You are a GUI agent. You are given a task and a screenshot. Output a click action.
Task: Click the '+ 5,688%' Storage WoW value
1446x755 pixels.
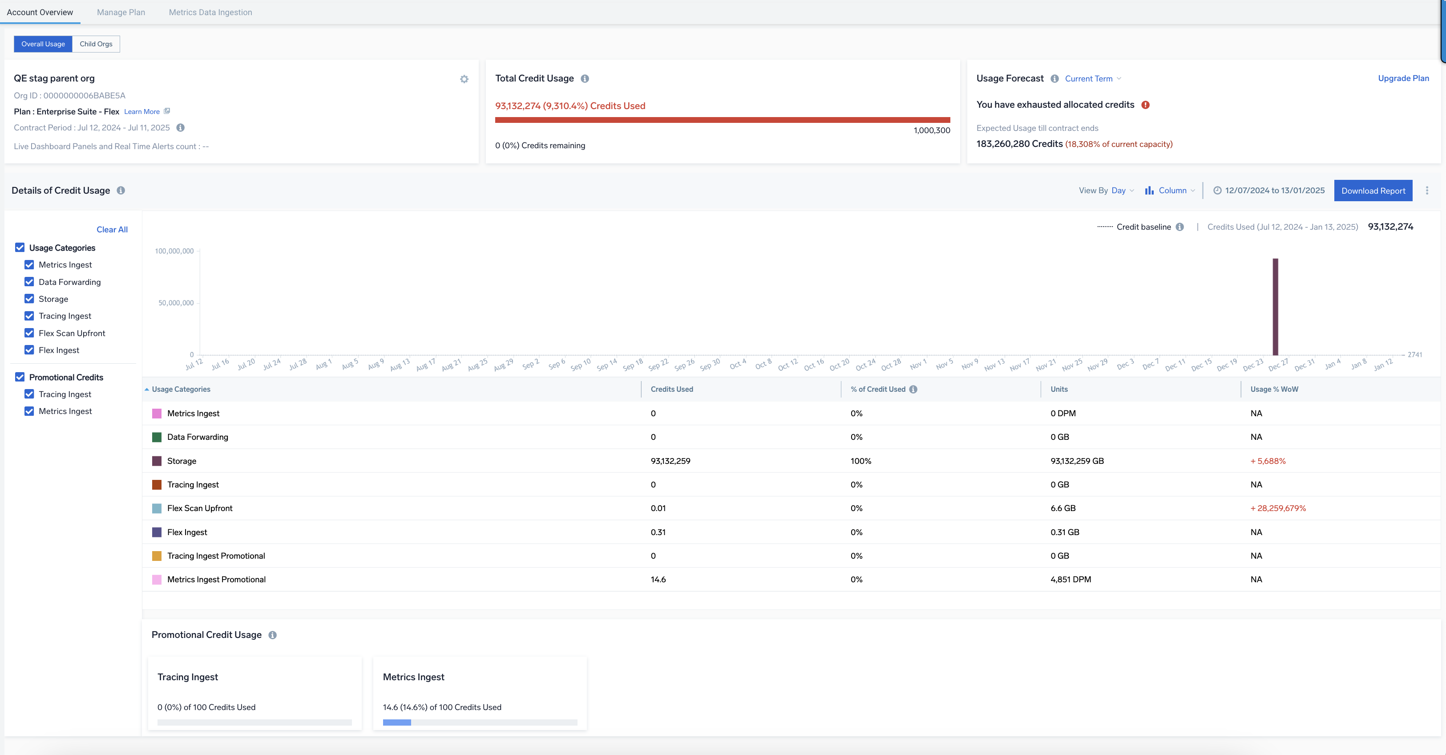[x=1268, y=461]
